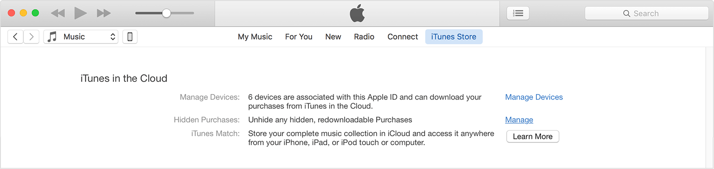
Task: Click the rewind previous track button
Action: pos(58,13)
